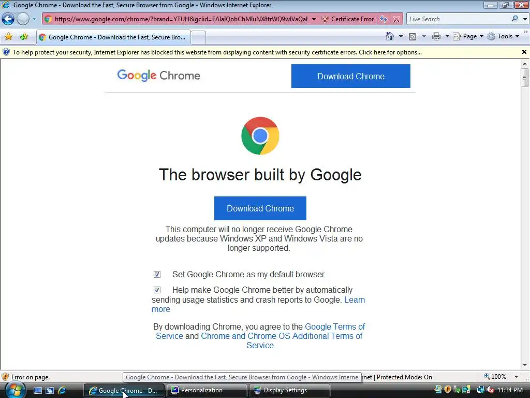530x398 pixels.
Task: Refresh the page with the refresh icon
Action: tap(384, 19)
